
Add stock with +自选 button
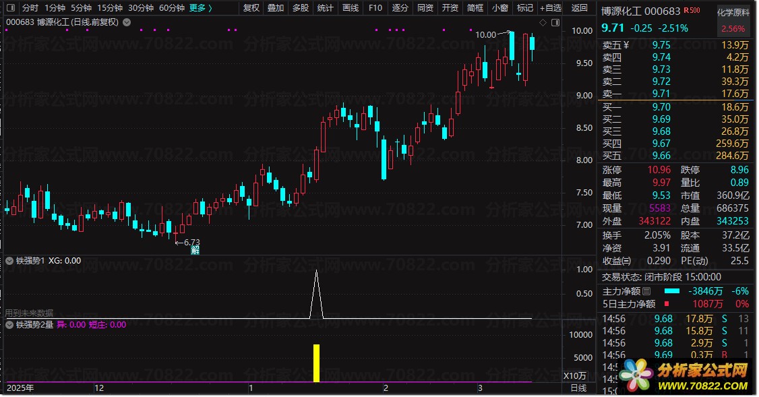point(551,7)
